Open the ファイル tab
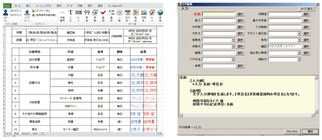Screen dimensions: 322x140 click(x=8, y=6)
